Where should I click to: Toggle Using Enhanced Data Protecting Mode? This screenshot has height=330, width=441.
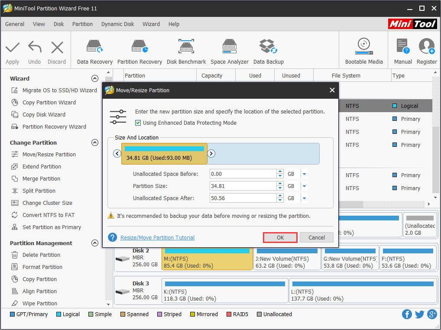(138, 123)
